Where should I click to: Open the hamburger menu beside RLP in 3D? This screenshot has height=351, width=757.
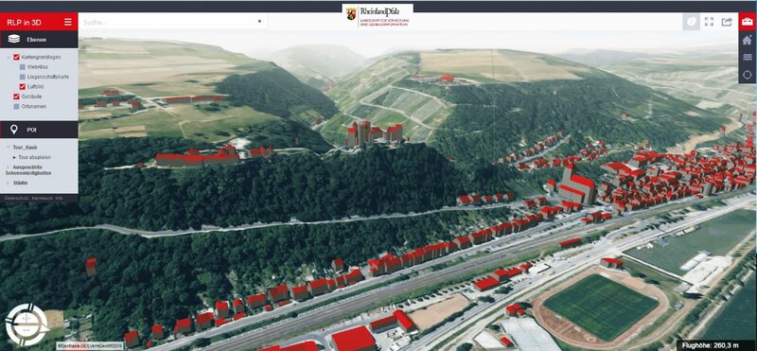68,22
